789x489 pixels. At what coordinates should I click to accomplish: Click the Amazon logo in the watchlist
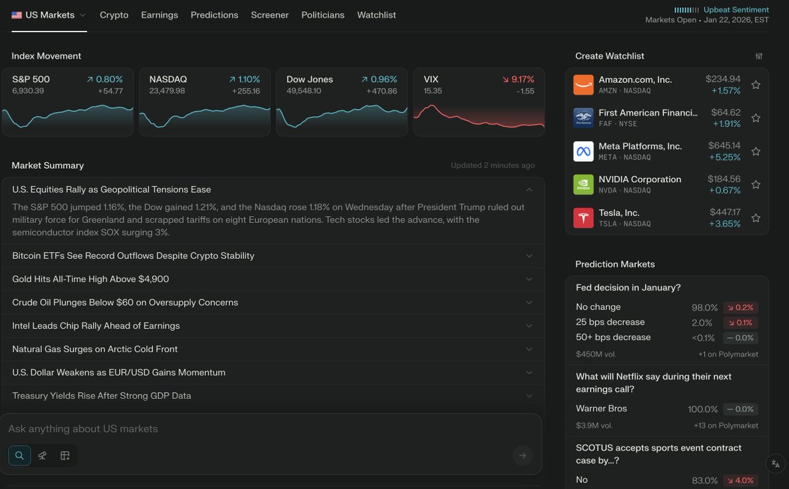[x=583, y=84]
